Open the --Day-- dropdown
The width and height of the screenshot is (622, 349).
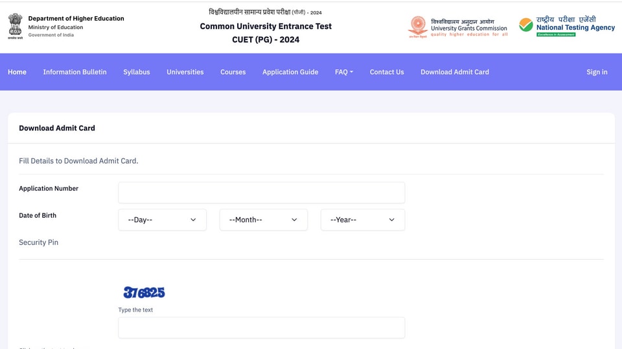(162, 220)
